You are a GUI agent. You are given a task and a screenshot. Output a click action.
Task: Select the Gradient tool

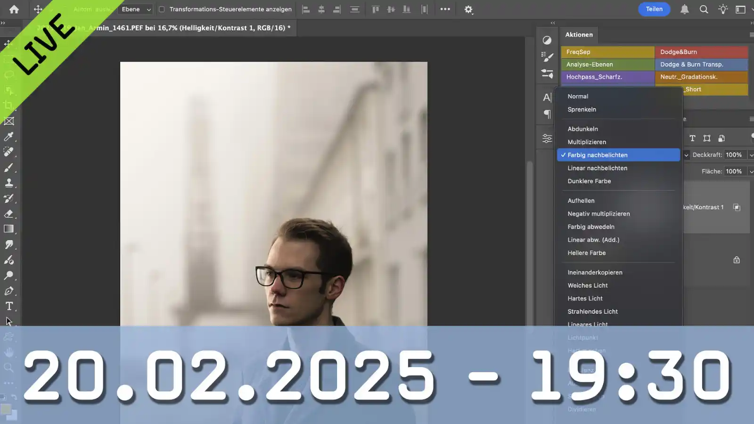pyautogui.click(x=9, y=229)
